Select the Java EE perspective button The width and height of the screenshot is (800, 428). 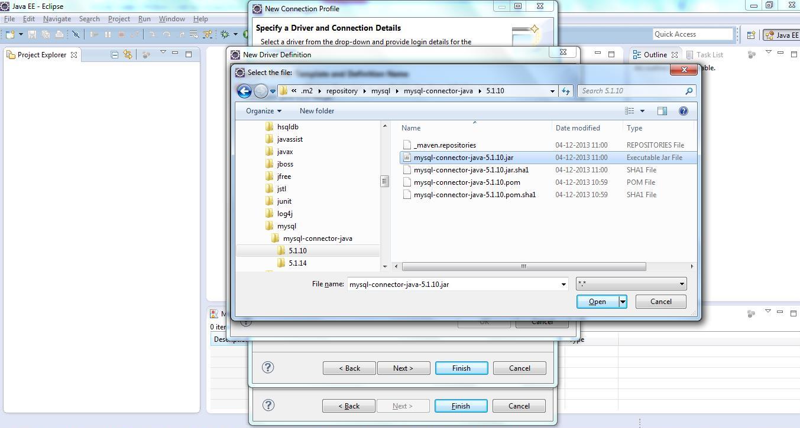tap(781, 35)
